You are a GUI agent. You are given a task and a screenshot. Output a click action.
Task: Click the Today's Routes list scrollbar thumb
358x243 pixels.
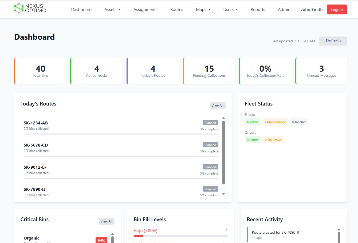(224, 152)
